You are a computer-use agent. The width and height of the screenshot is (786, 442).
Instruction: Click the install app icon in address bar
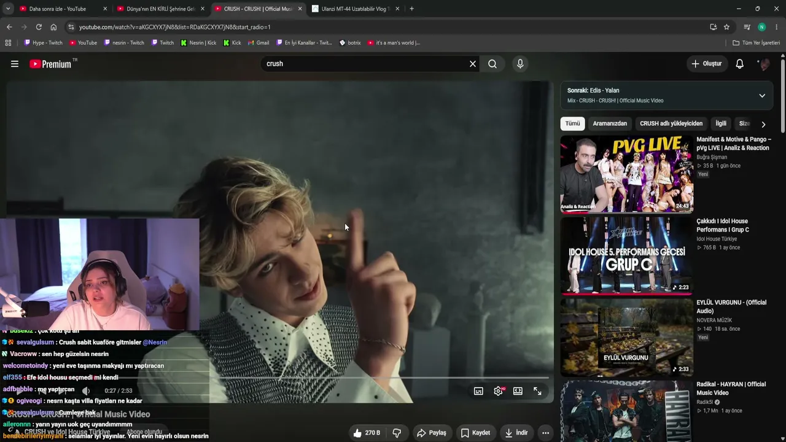(713, 27)
